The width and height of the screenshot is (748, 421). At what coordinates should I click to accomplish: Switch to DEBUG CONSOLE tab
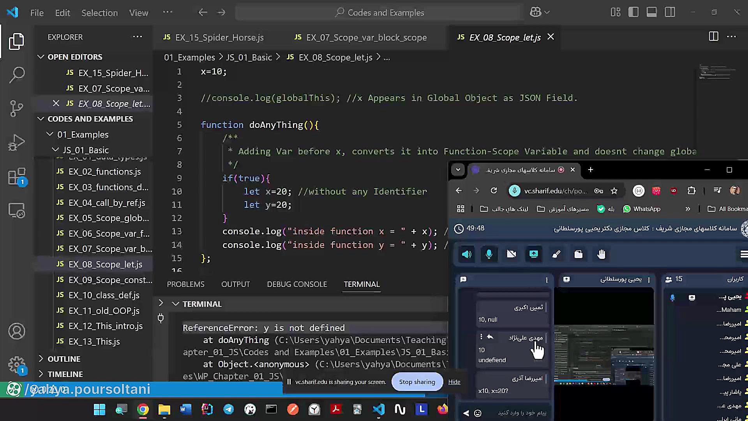click(297, 284)
